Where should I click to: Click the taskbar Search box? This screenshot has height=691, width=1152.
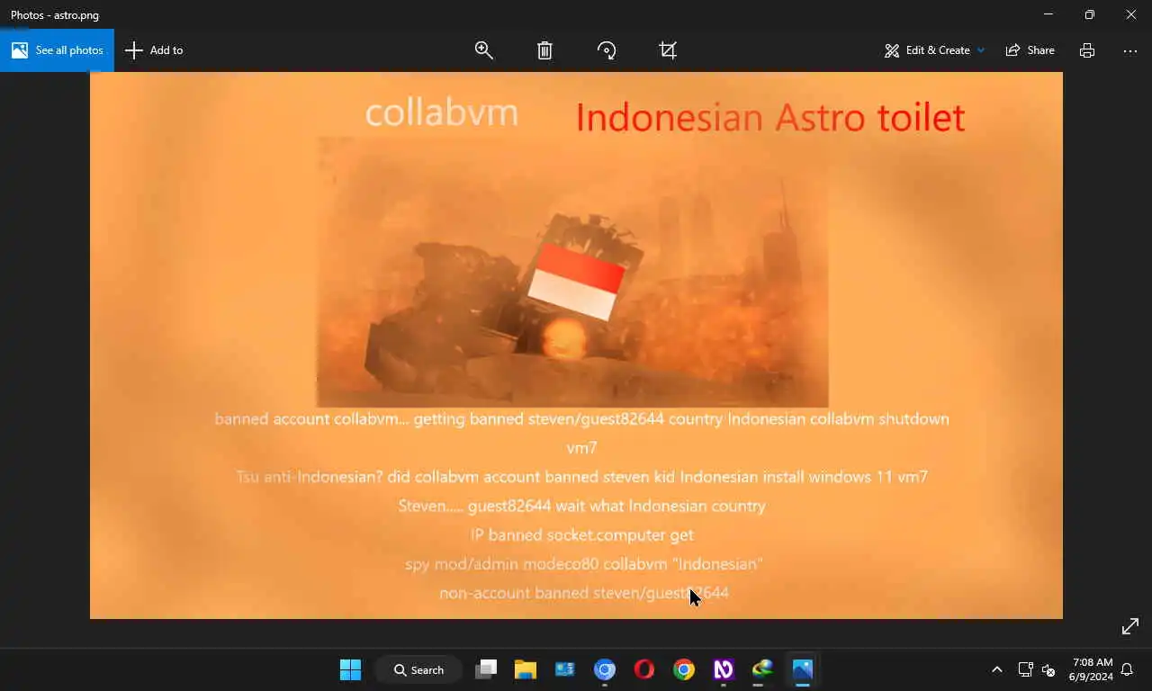[x=419, y=669]
